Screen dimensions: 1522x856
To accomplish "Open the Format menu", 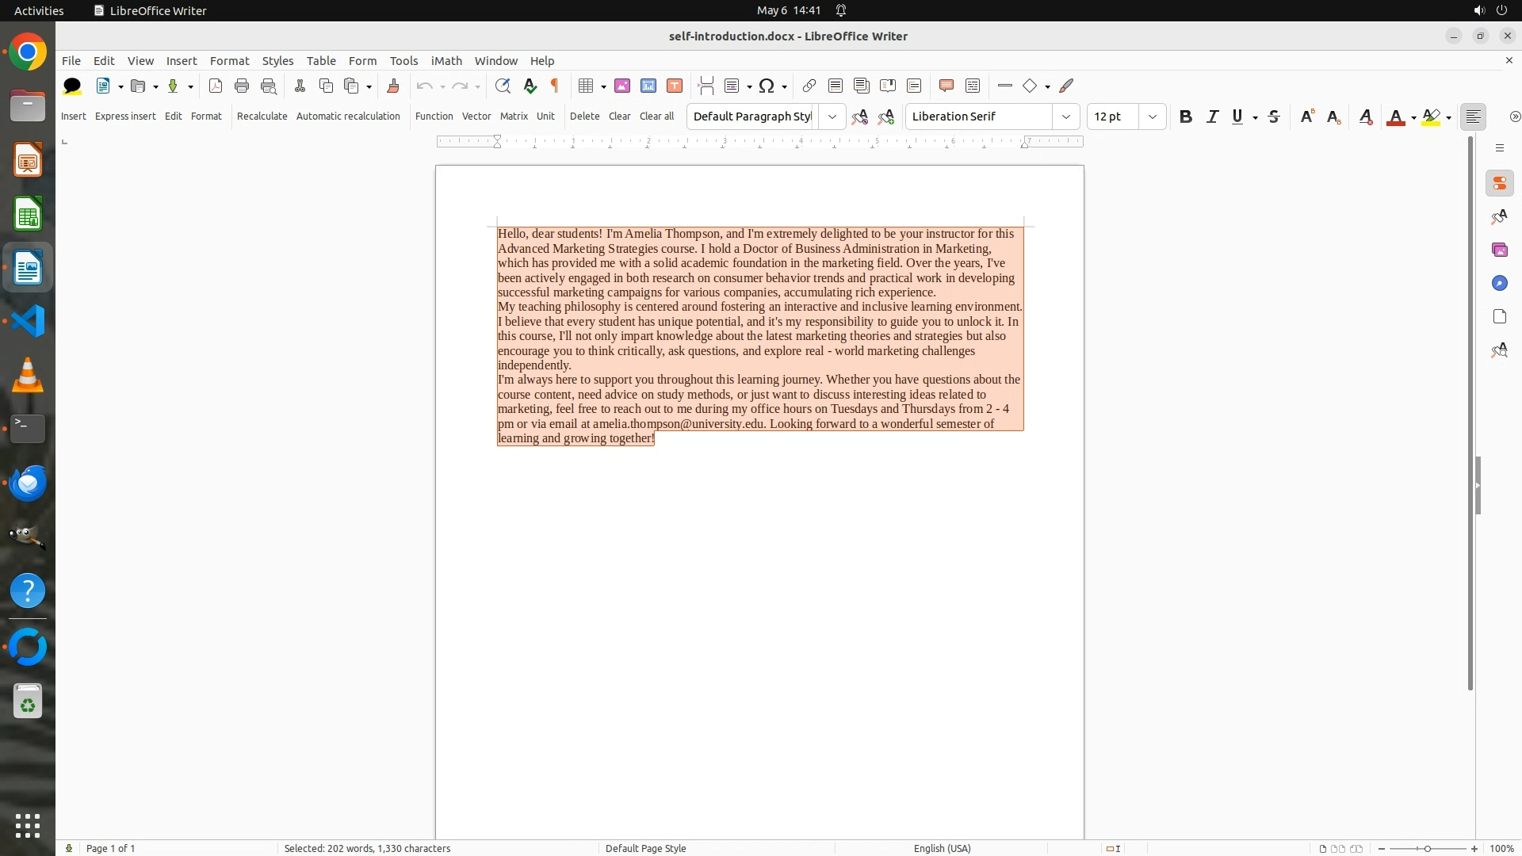I will coord(229,60).
